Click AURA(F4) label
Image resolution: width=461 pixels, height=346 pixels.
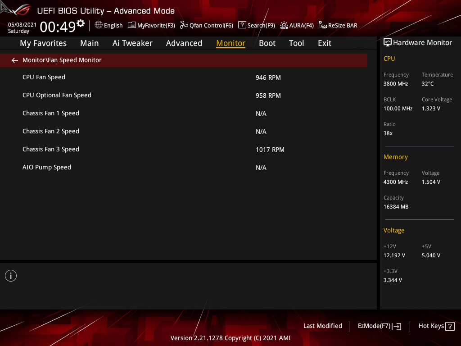pyautogui.click(x=302, y=26)
